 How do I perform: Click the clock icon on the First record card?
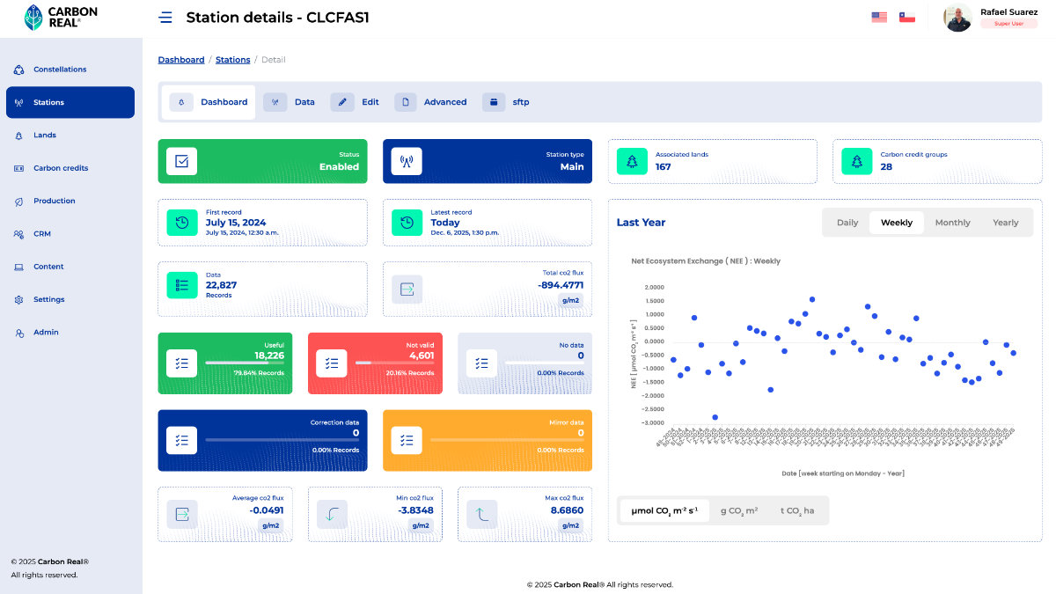[181, 222]
